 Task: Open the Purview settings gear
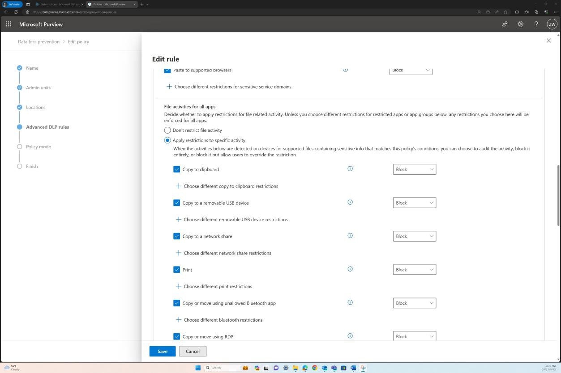(x=520, y=24)
